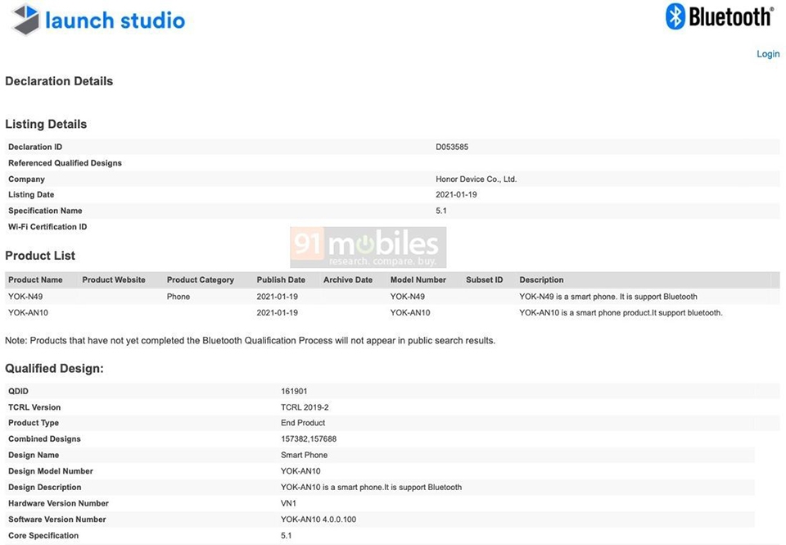Viewport: 786px width, 545px height.
Task: Click the Bluetooth logo
Action: click(720, 16)
